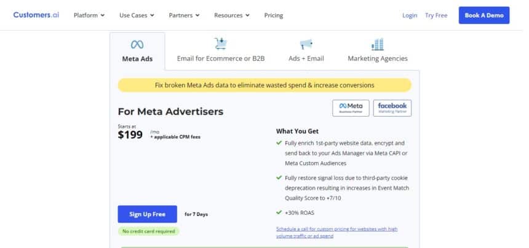This screenshot has width=529, height=248.
Task: Click checkmark beside 'Fully enrich 1st-party' item
Action: 279,142
